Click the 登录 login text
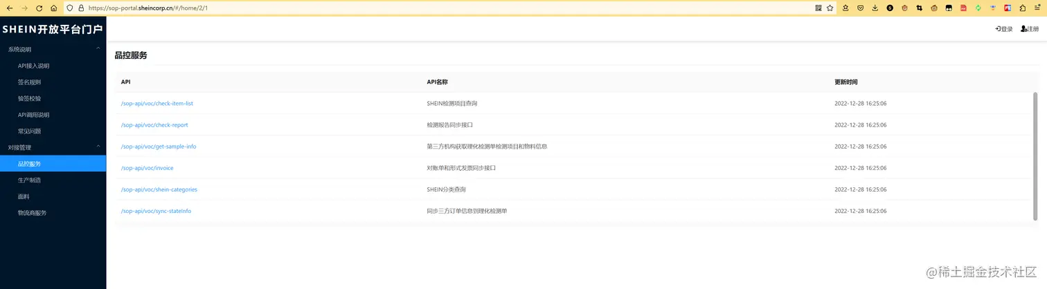 tap(1007, 29)
